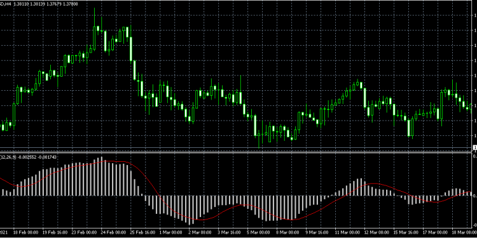Select the 18 Mar 08:00 time label
Screen dimensions: 477x238
(464, 232)
